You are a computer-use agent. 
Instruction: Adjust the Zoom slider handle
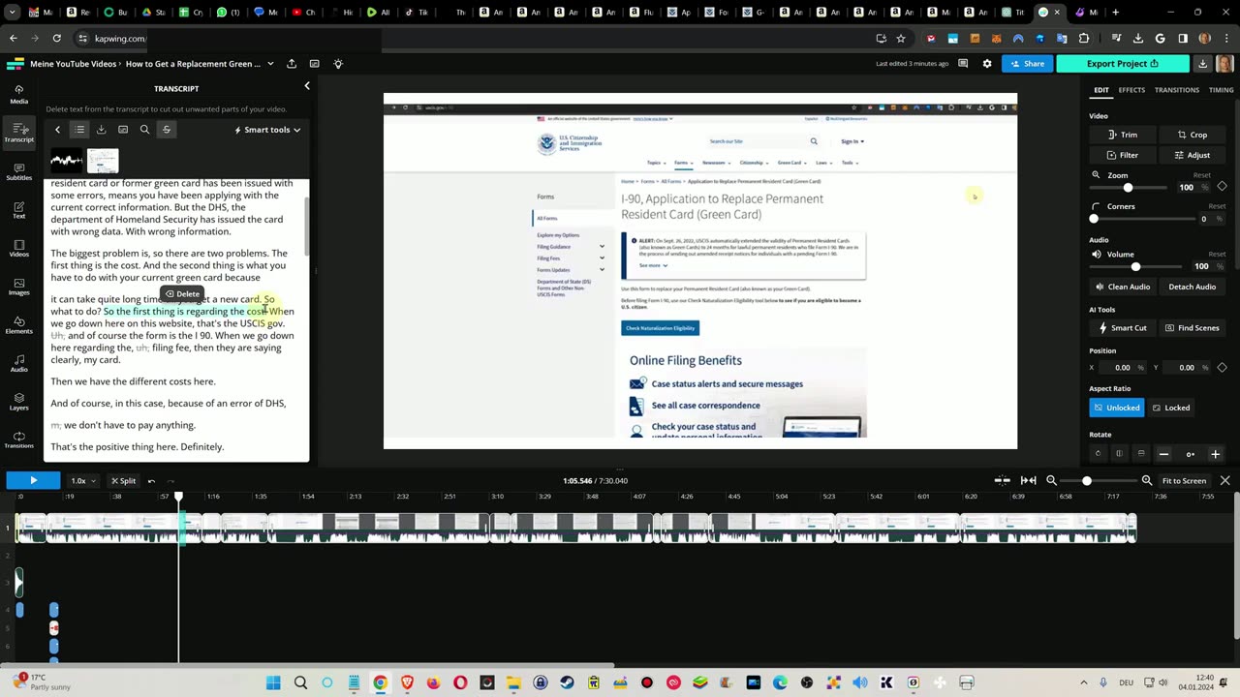pos(1128,187)
